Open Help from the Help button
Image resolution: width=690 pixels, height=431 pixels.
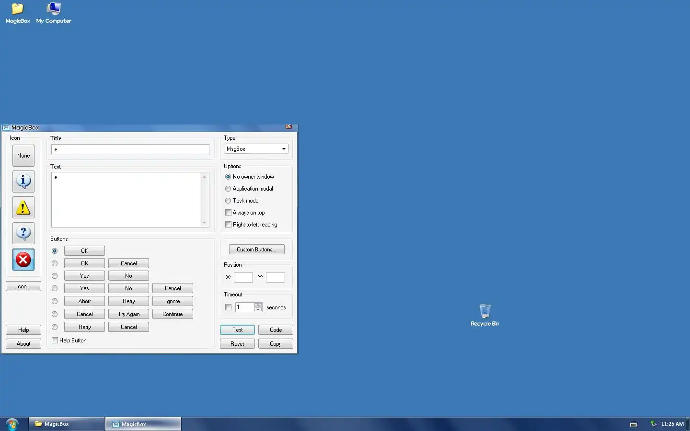tap(23, 330)
